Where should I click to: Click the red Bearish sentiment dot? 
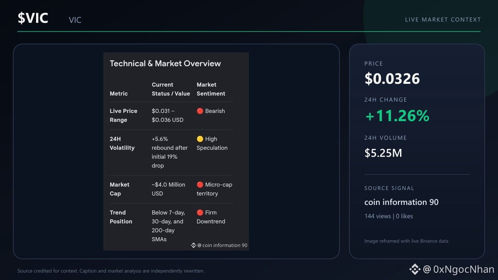pos(200,111)
